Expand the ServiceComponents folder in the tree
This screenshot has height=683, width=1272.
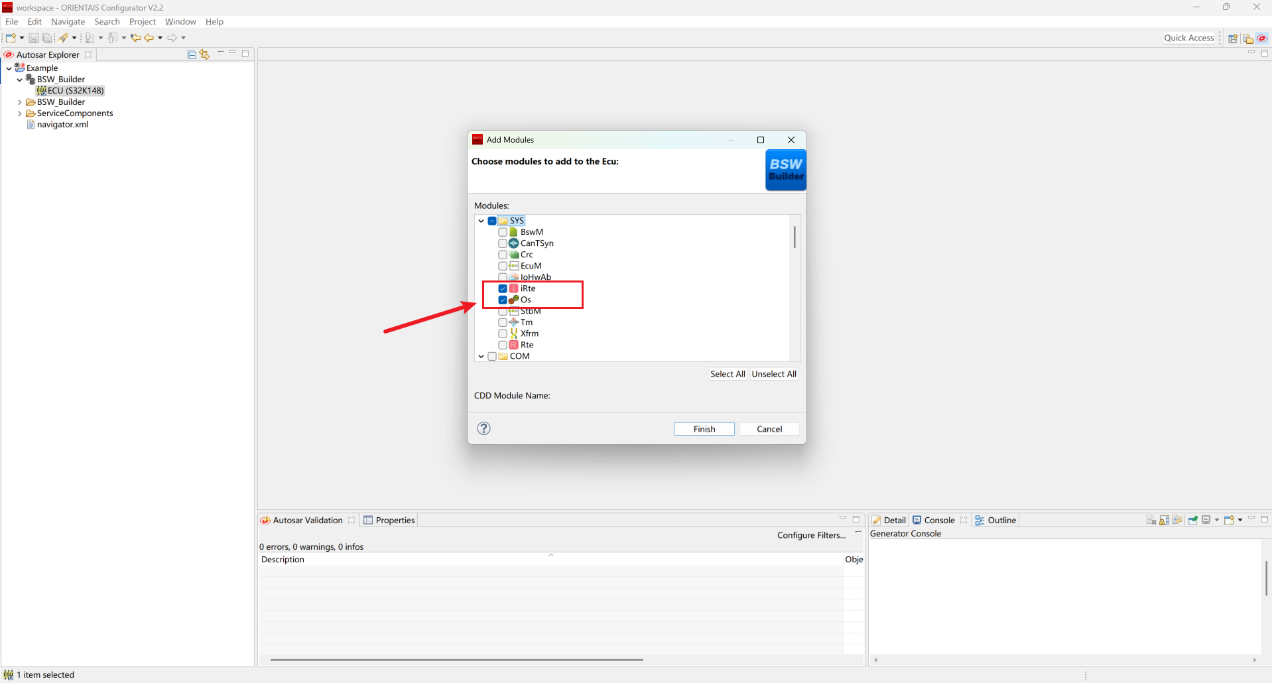click(x=20, y=113)
